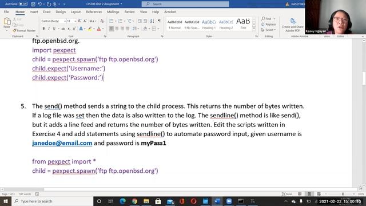Viewport: 366px width, 206px height.
Task: Open Zoom from the Windows taskbar
Action: click(229, 201)
